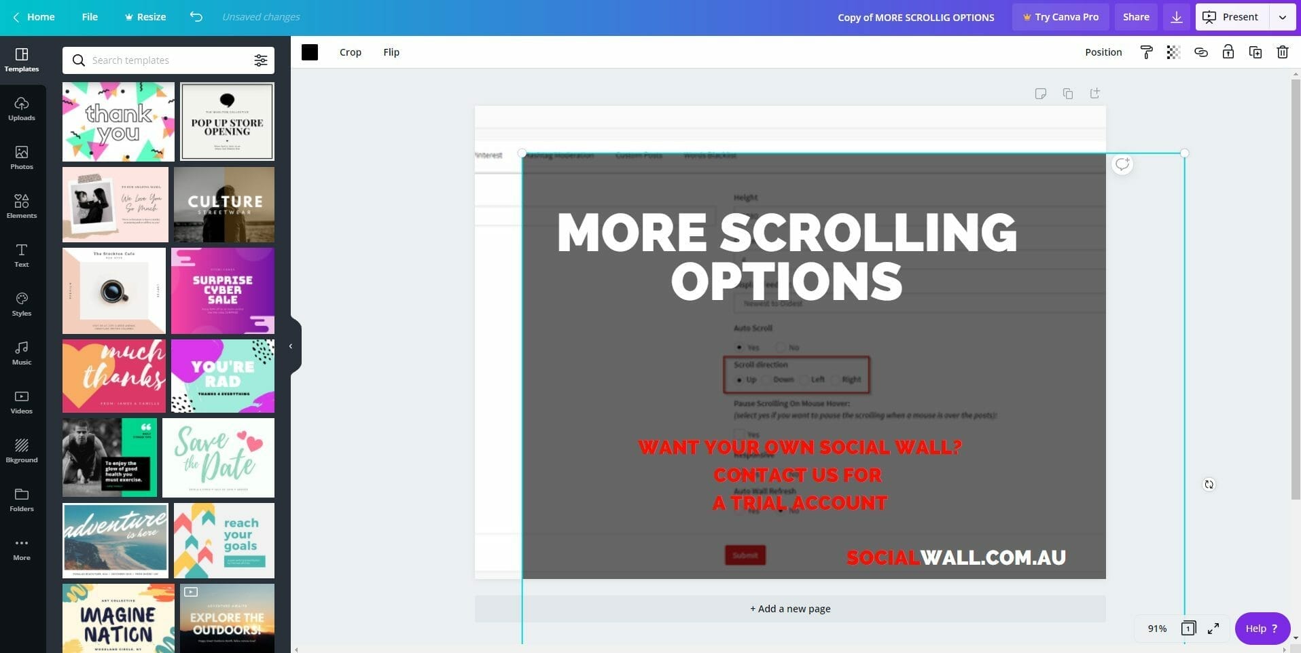This screenshot has width=1301, height=653.
Task: Toggle the lock icon in toolbar
Action: (1228, 52)
